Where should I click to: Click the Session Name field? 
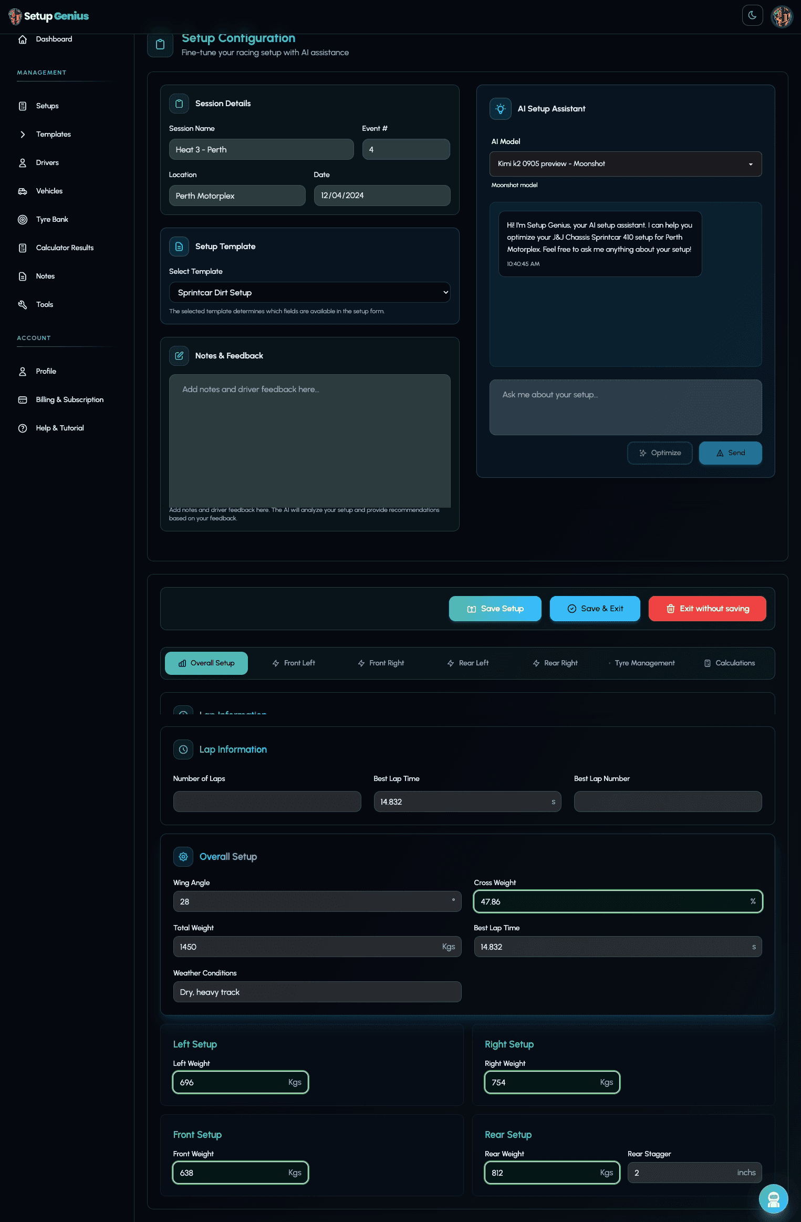click(261, 150)
